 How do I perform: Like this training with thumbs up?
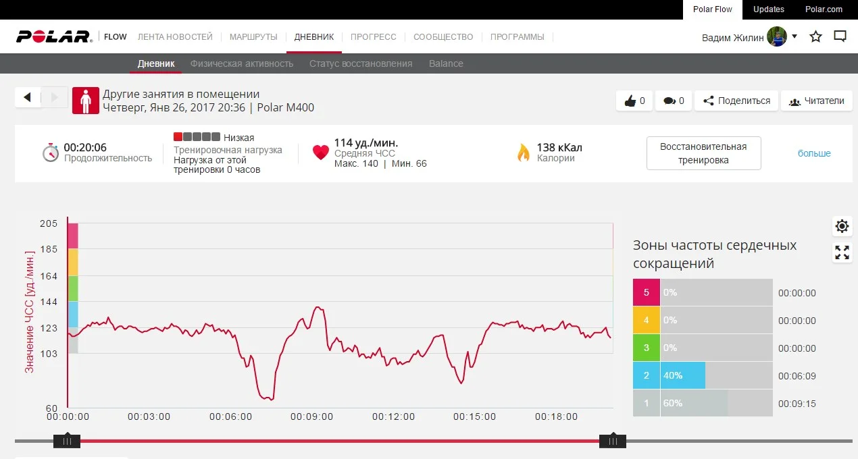pos(634,101)
